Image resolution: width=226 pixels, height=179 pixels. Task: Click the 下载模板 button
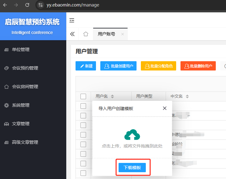click(132, 168)
